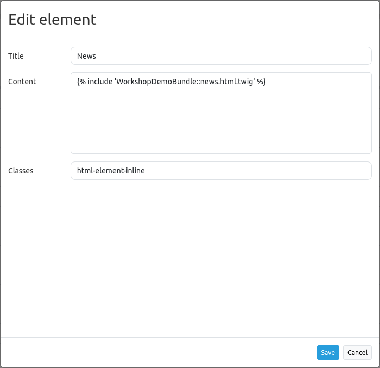Click the Title field label
This screenshot has width=380, height=368.
click(16, 56)
